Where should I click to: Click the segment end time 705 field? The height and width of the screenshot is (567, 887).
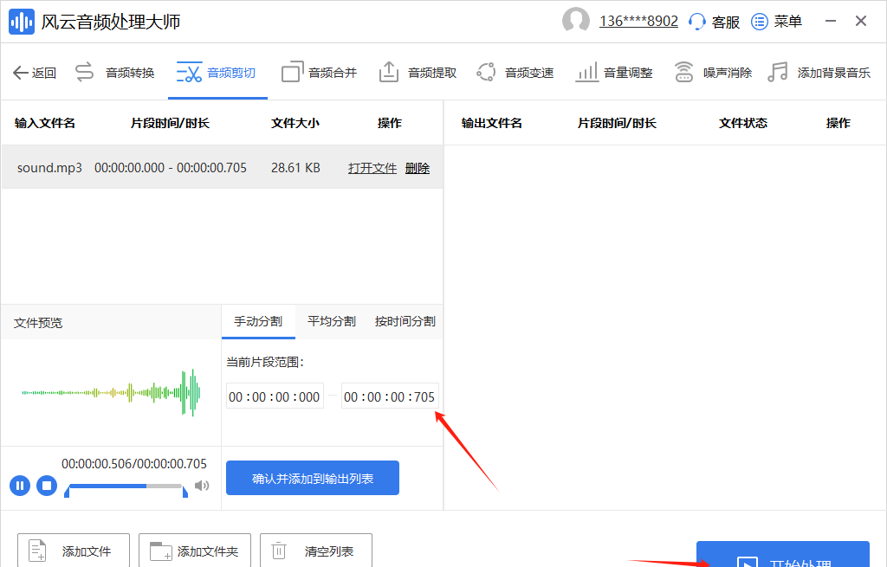[x=389, y=396]
